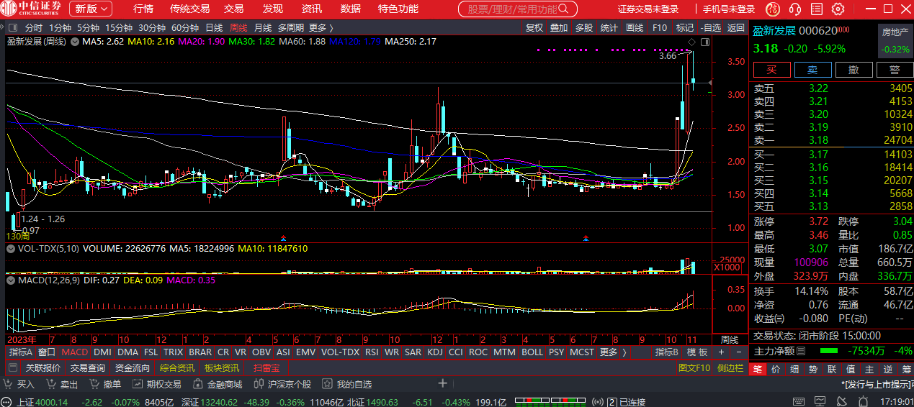Open the 行情 menu
The height and width of the screenshot is (407, 914).
(x=143, y=9)
